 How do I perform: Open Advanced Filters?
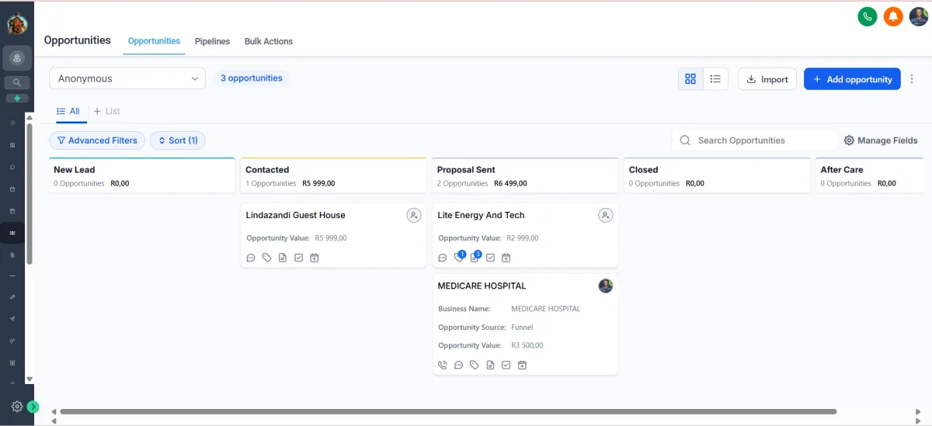pyautogui.click(x=97, y=140)
